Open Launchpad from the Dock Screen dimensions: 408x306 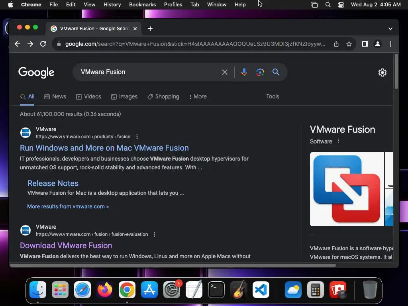[60, 290]
